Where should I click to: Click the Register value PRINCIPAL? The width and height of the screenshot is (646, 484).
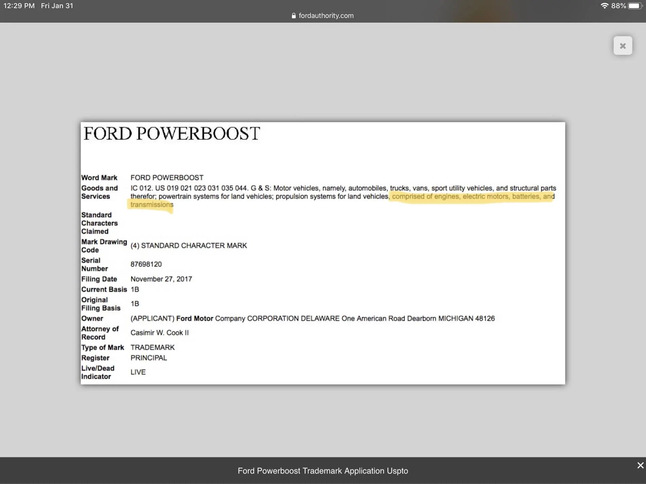149,358
